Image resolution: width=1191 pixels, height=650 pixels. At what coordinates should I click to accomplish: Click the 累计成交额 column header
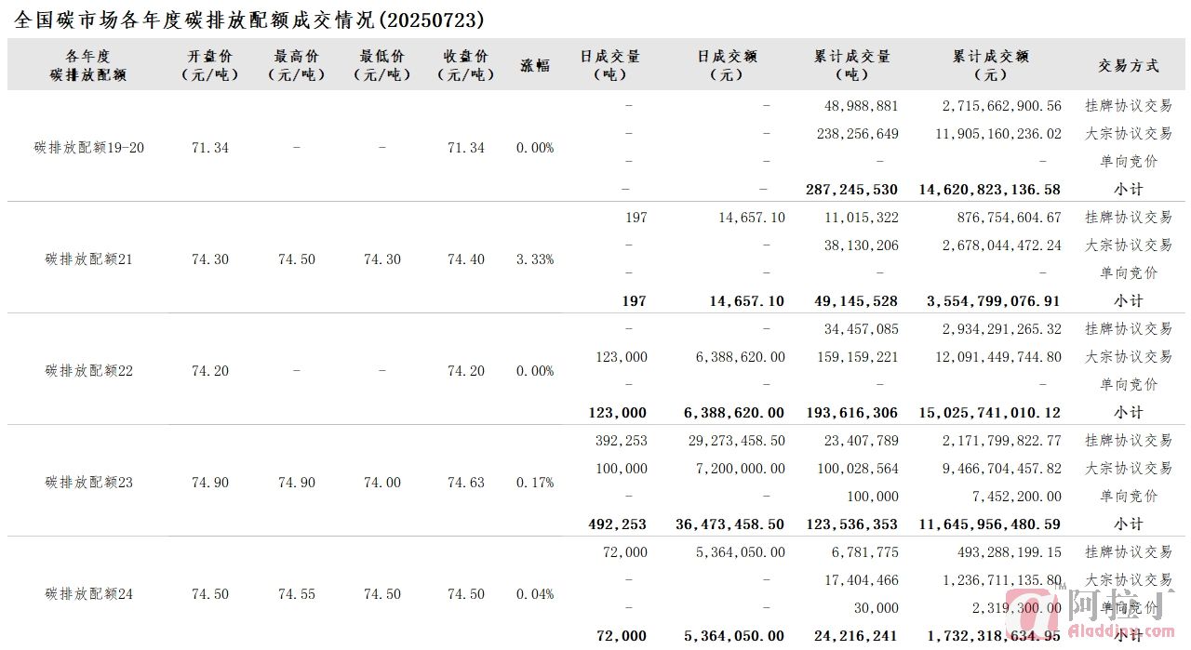(990, 65)
